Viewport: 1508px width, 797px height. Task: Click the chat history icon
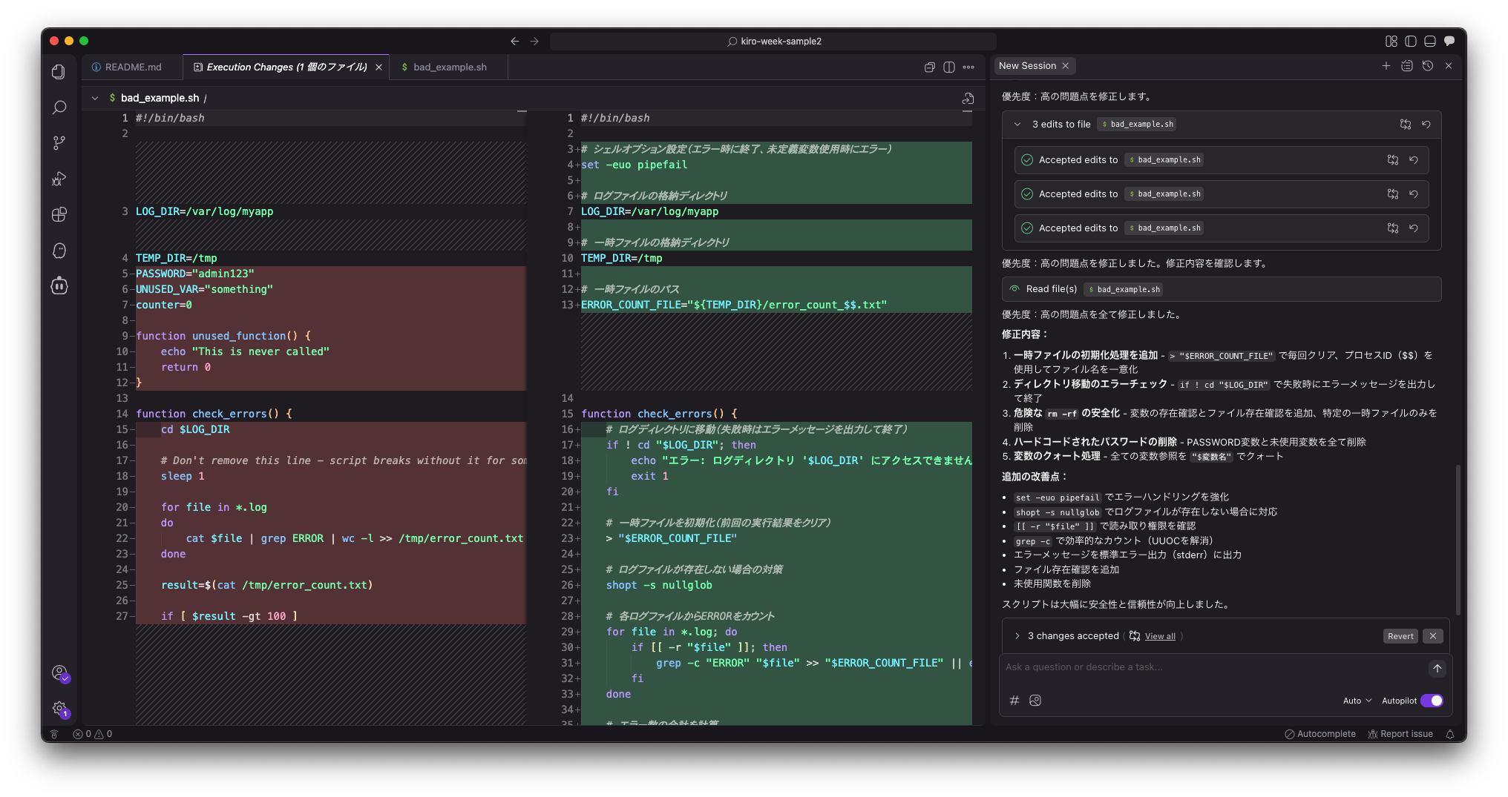coord(1427,66)
